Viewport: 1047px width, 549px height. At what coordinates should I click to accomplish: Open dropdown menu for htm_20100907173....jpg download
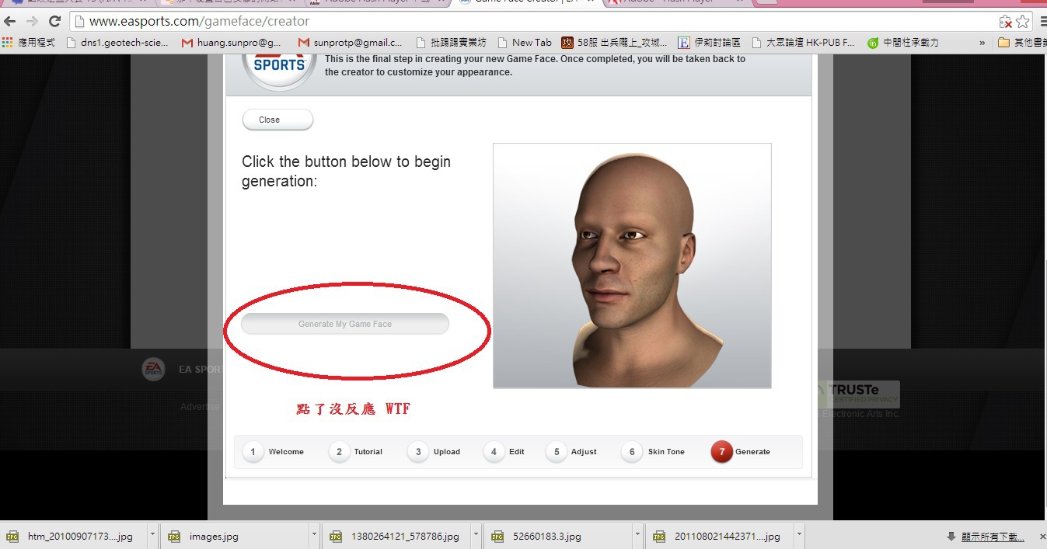pos(152,536)
